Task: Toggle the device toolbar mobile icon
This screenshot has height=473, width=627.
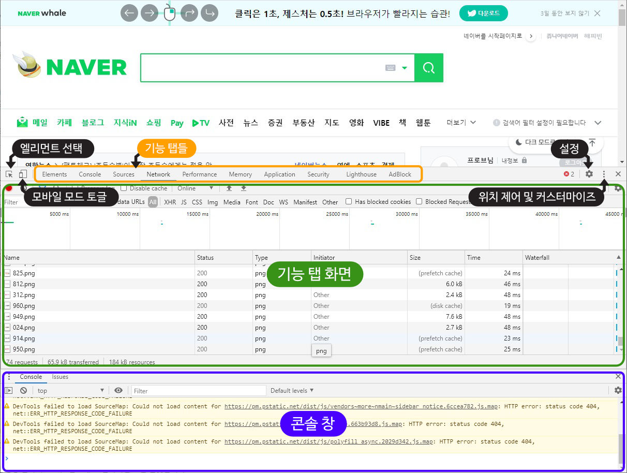Action: (23, 174)
